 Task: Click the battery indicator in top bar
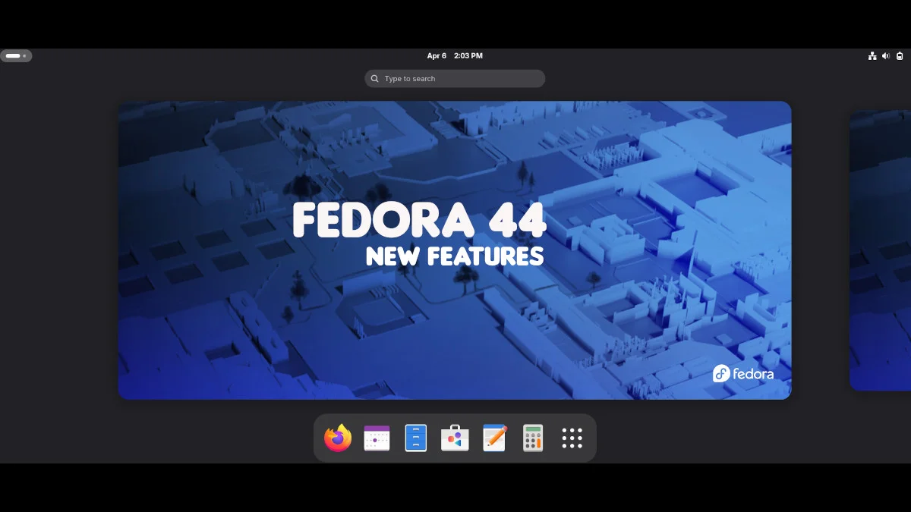900,56
